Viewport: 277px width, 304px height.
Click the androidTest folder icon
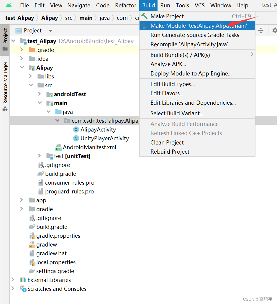(x=50, y=94)
